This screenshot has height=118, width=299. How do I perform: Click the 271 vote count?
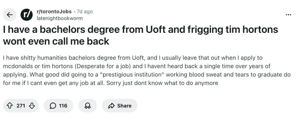[21, 106]
